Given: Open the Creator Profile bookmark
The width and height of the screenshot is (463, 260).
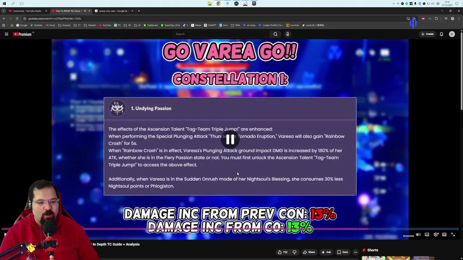Looking at the screenshot, I should pos(271,25).
